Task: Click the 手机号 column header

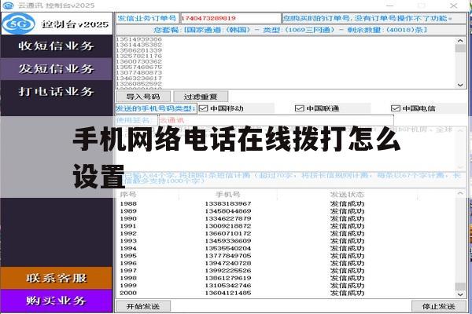Action: 228,195
